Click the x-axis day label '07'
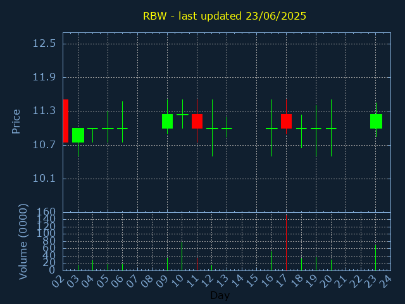The width and height of the screenshot is (405, 304). click(132, 281)
